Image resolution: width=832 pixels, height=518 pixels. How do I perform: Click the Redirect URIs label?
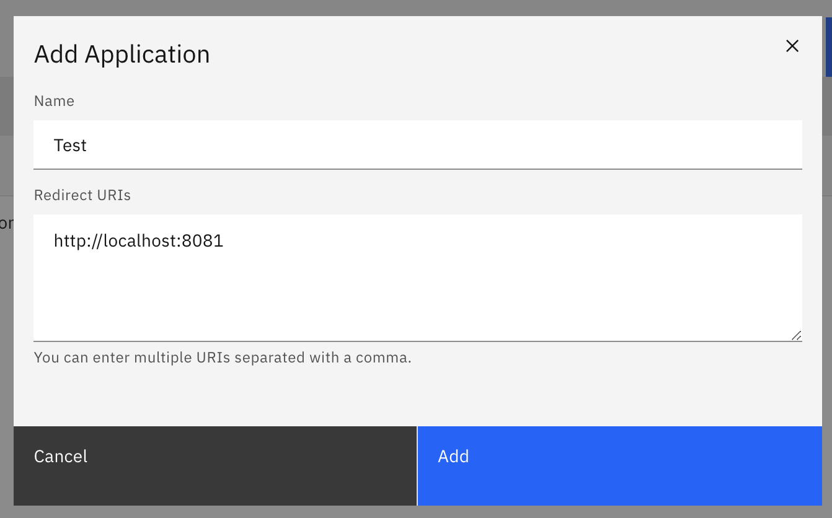pos(82,195)
